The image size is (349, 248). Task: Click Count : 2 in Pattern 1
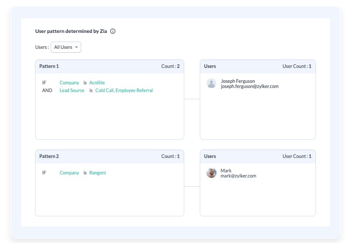(170, 66)
